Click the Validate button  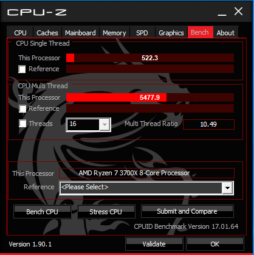(154, 244)
